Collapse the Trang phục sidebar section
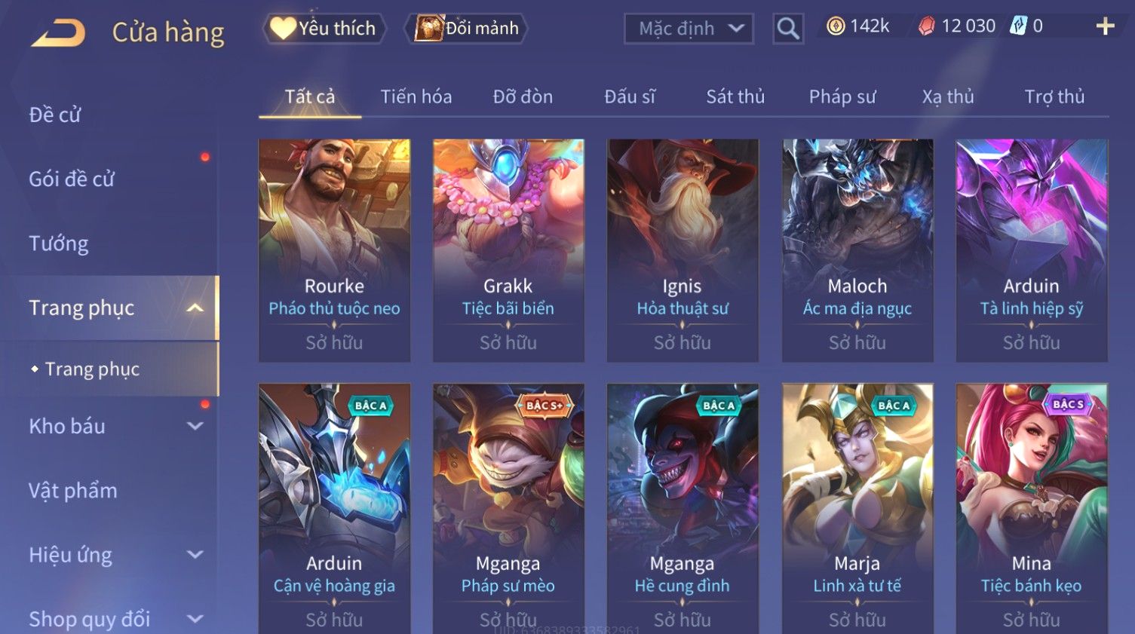 [195, 308]
